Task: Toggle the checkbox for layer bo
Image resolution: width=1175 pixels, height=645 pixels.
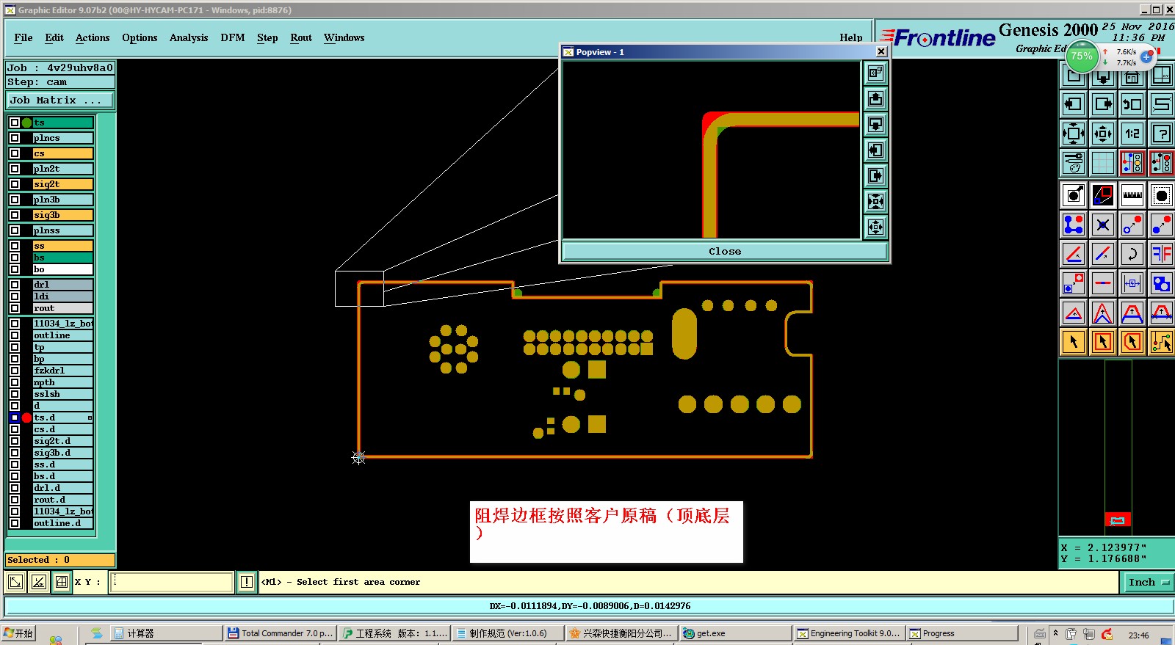Action: tap(15, 269)
